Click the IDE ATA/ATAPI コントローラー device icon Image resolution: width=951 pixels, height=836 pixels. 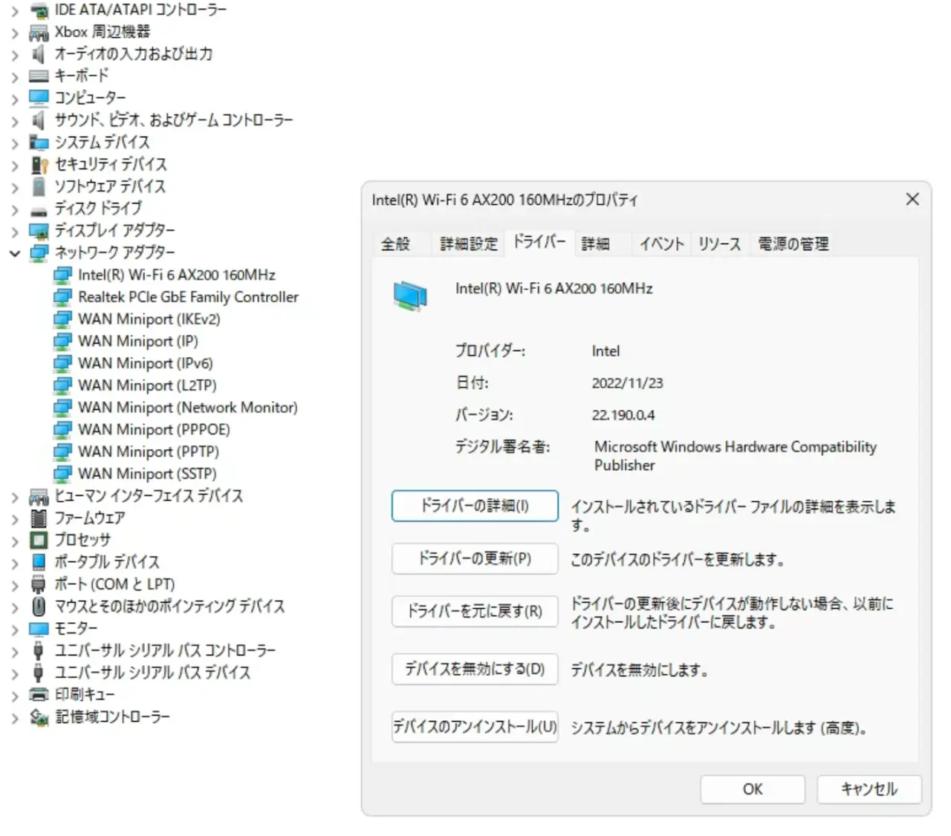(x=39, y=10)
